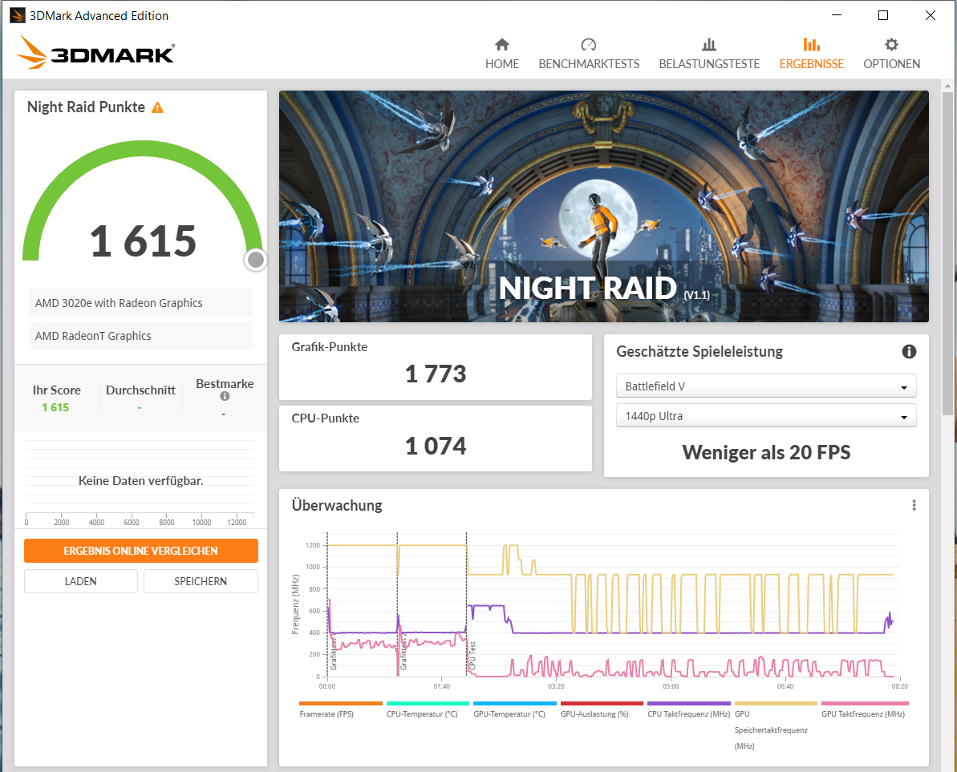Expand the 1440p Ultra resolution dropdown
This screenshot has width=957, height=772.
(766, 416)
